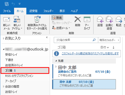
Task: Click the アーカイブ archive box icon
Action: pos(87,19)
